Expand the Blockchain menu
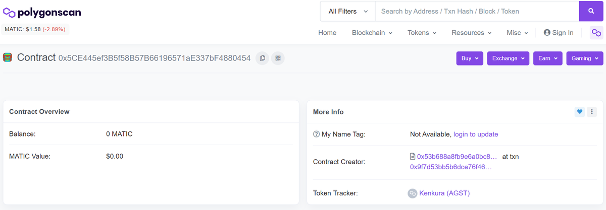 click(x=372, y=33)
